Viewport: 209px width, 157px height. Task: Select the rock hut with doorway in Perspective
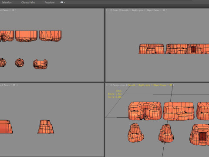[x=199, y=135]
